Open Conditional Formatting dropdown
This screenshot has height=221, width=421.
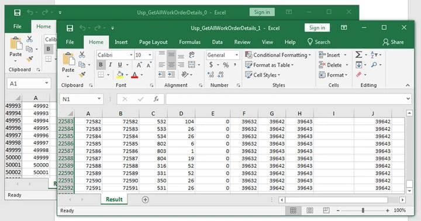click(x=278, y=55)
